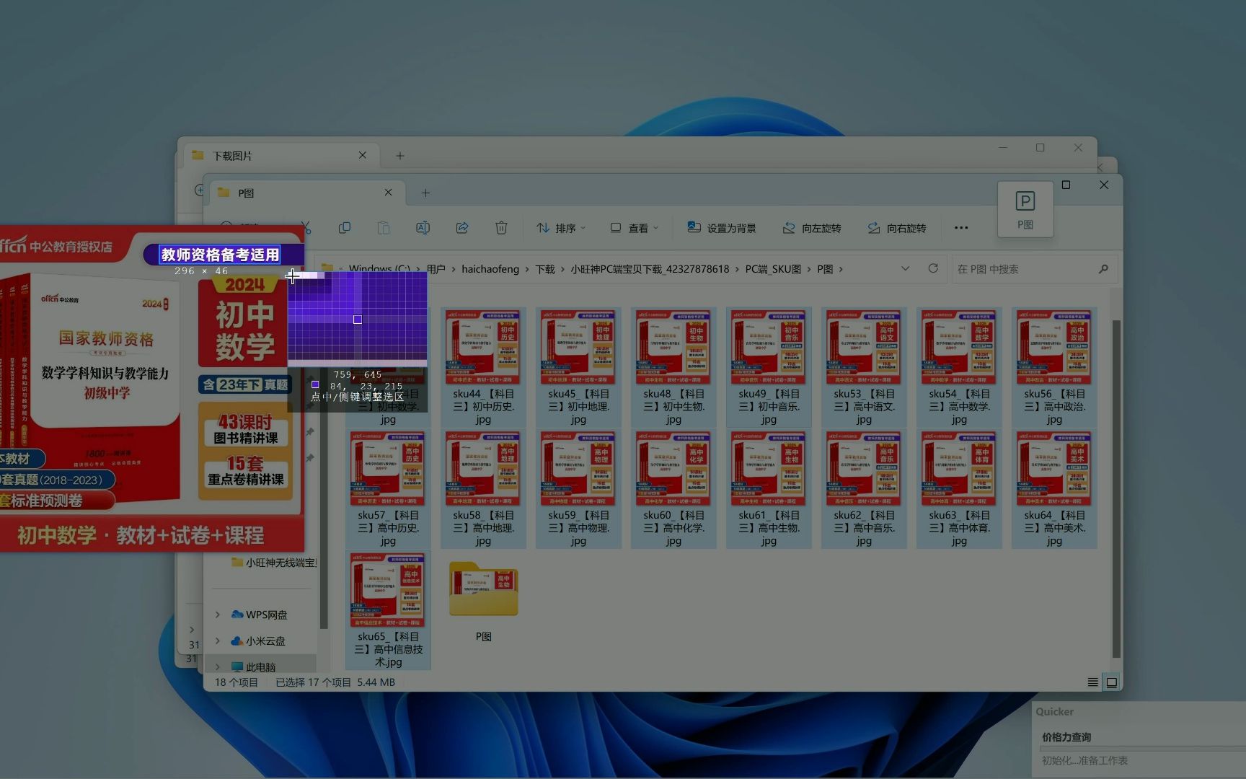Screen dimensions: 1246x779
Task: Select the 下载图片 tab in the back window
Action: 281,156
